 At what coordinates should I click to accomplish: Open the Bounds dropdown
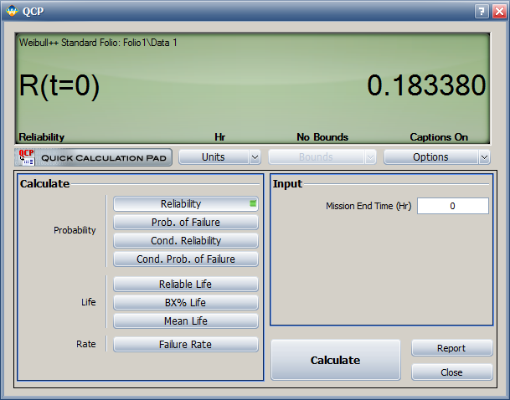click(321, 157)
